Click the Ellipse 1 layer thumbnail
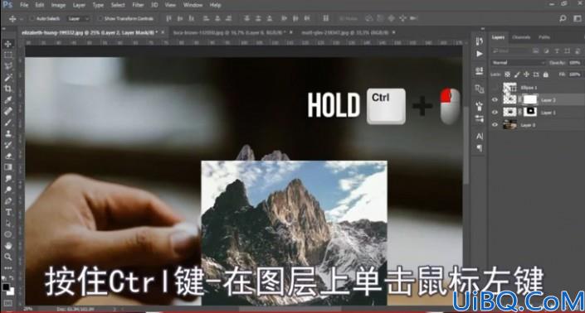585x313 pixels. (x=509, y=88)
